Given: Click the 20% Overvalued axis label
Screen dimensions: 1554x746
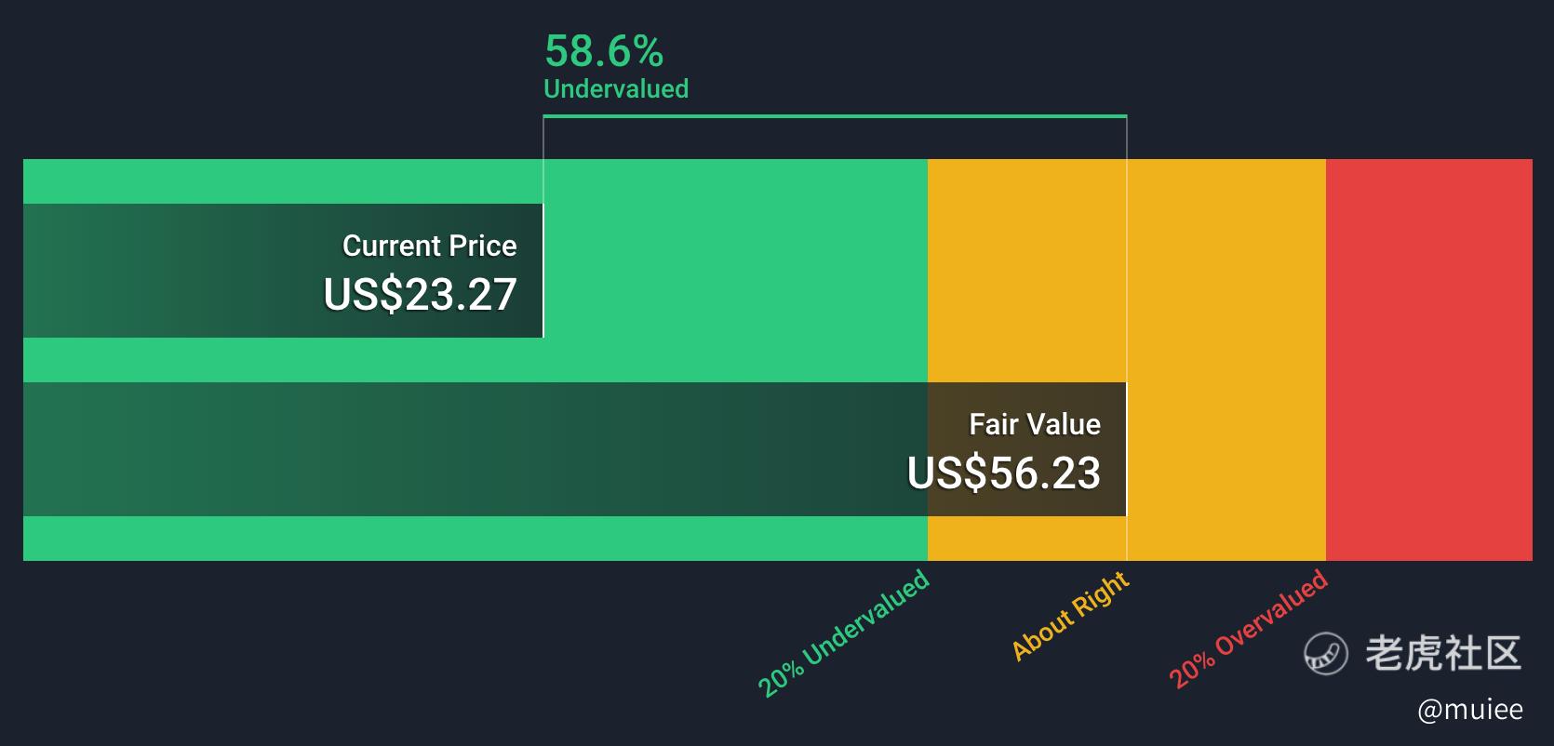Looking at the screenshot, I should coord(1248,630).
